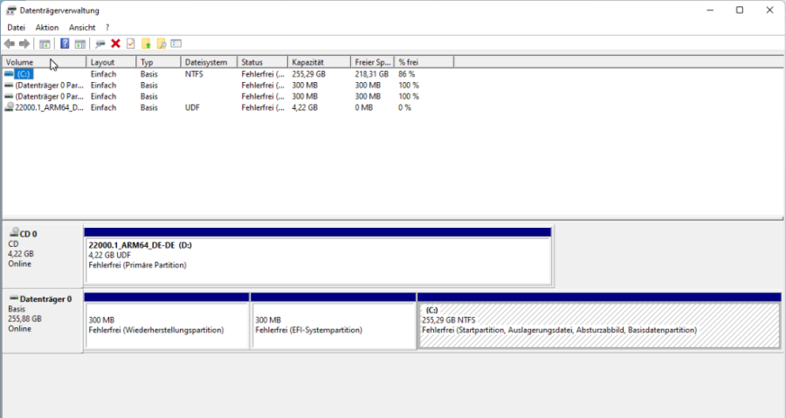Select the (C:) 255,29 GB NTFS partition block
Screen dimensions: 786x418
tap(599, 321)
